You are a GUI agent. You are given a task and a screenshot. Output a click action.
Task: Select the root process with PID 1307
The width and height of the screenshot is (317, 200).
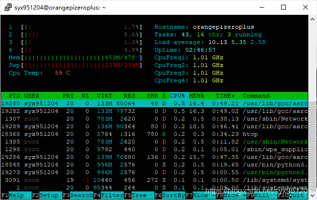click(x=154, y=119)
